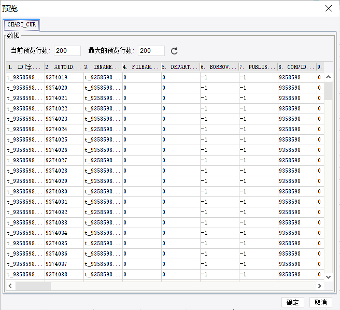Close the preview dialog
Viewport: 340px width, 310px height.
(329, 8)
